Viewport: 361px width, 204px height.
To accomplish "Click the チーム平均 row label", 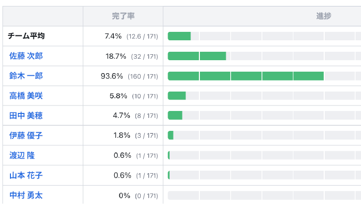I will point(26,36).
